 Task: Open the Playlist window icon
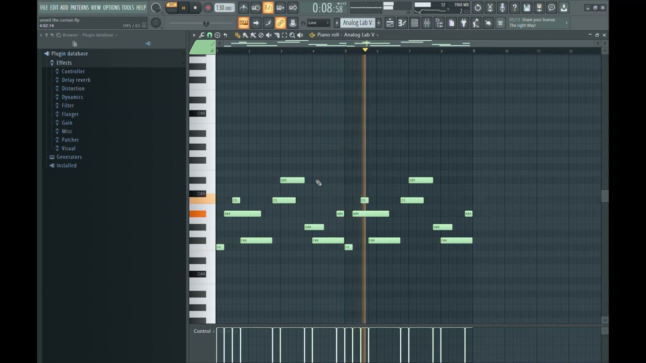390,23
